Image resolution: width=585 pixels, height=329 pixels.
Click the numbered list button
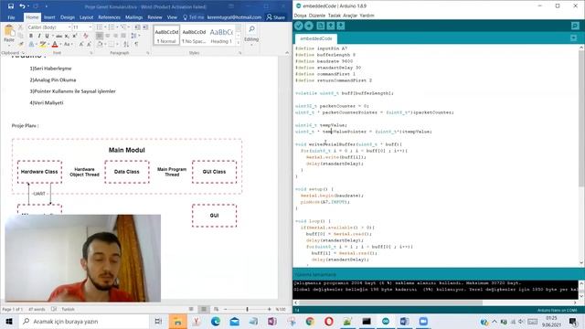click(112, 27)
